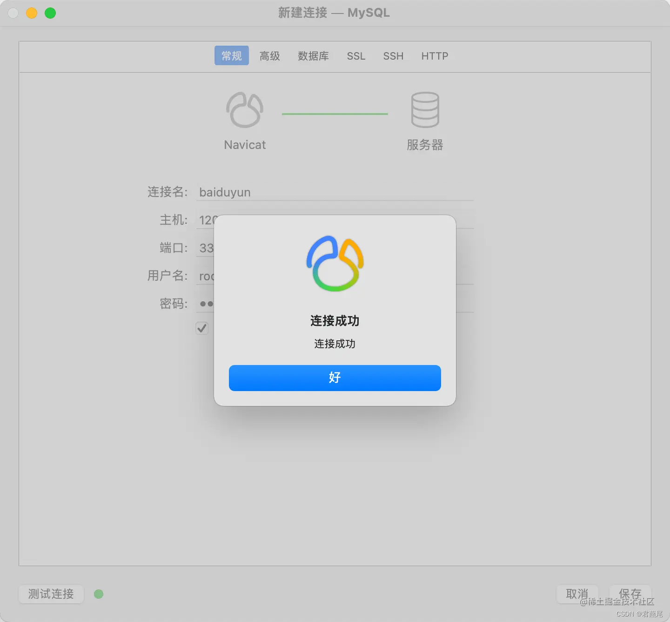Open the 数据库 tab

(313, 56)
